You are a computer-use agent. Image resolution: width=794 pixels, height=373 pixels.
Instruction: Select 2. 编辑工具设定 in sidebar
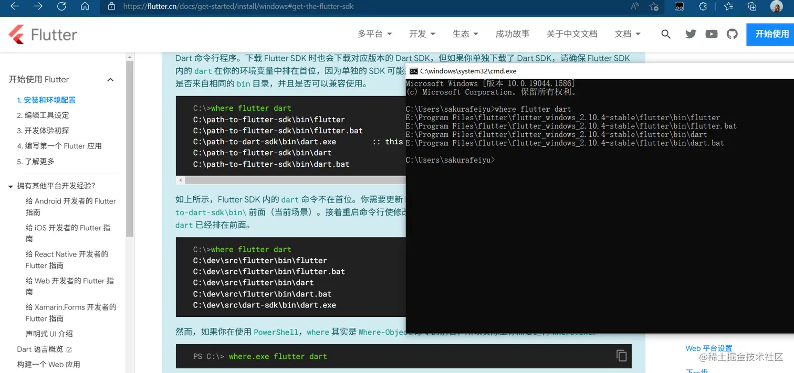point(43,115)
